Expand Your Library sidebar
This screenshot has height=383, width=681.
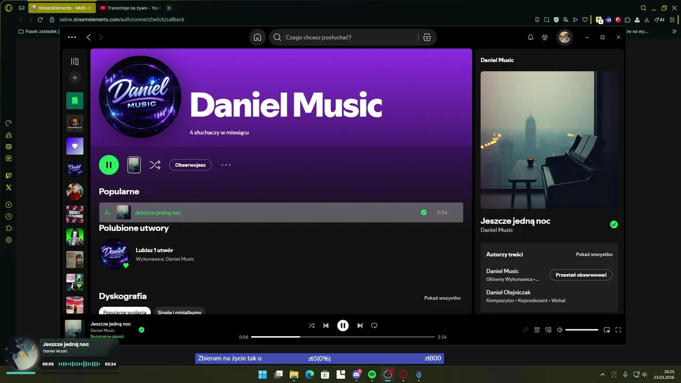[74, 62]
